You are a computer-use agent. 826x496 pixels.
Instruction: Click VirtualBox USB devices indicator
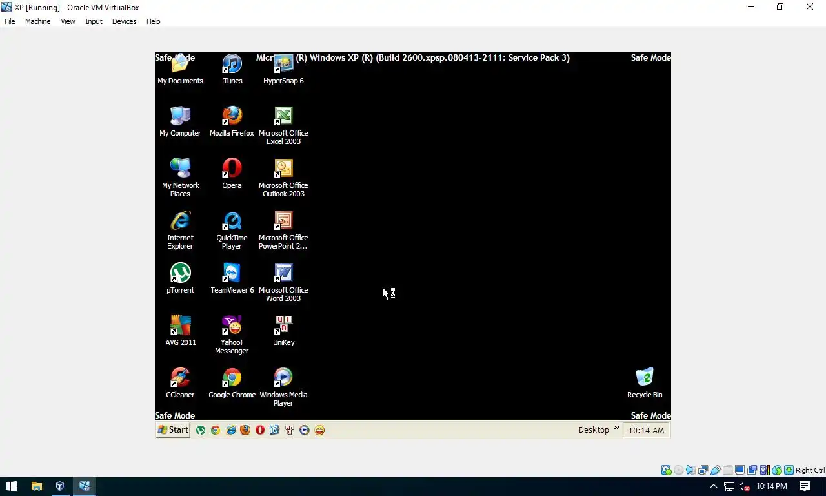click(715, 470)
